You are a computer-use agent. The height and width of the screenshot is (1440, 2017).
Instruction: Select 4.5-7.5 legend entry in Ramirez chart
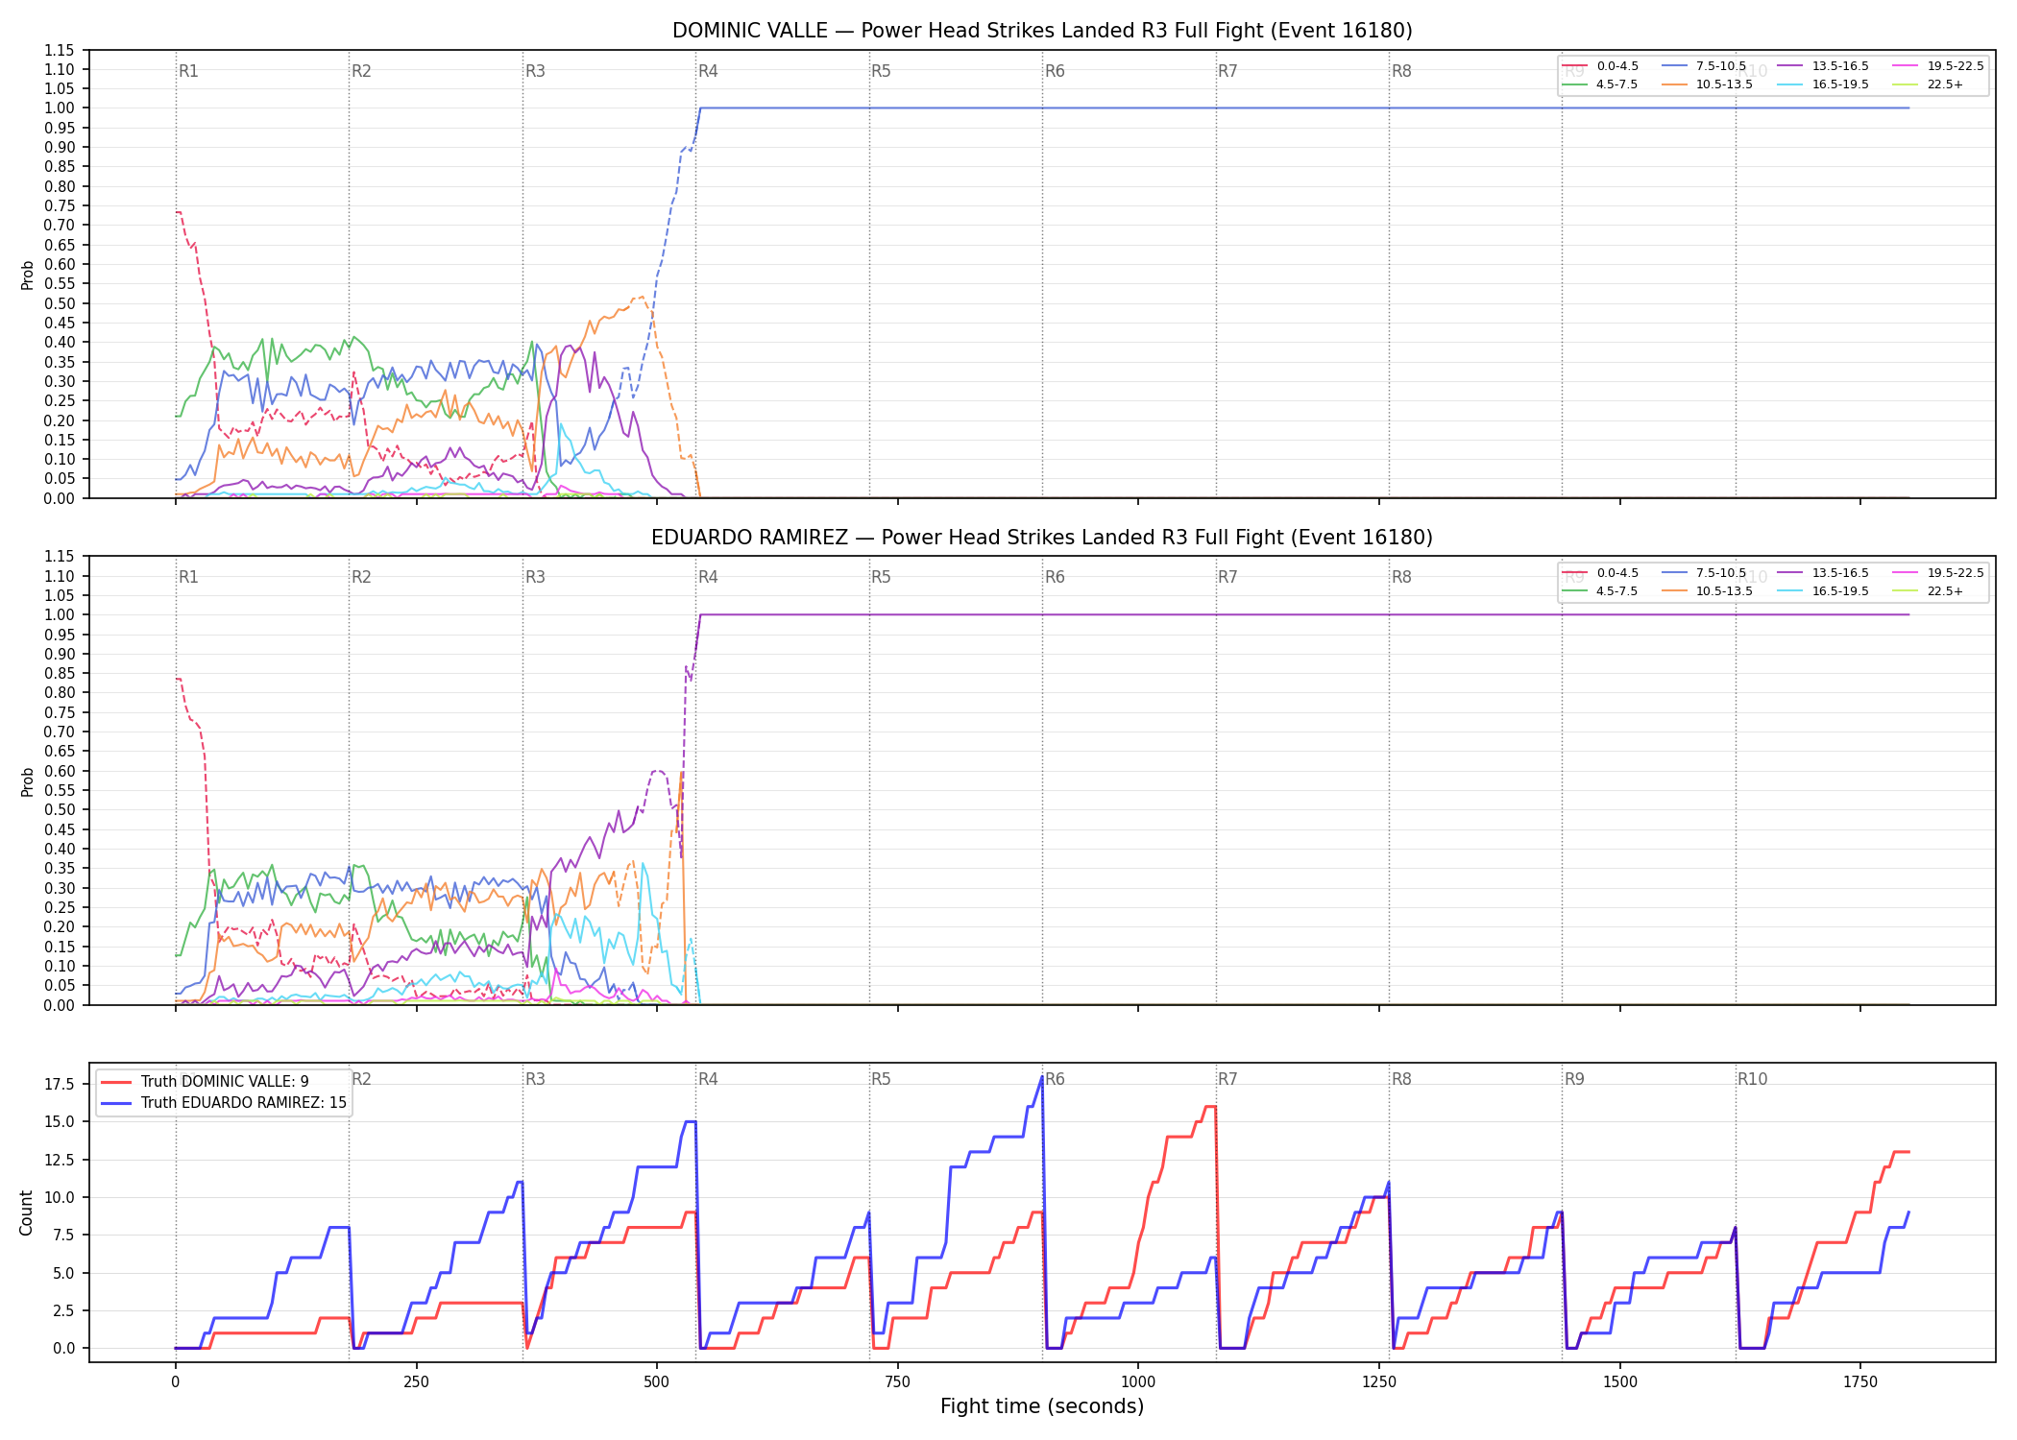tap(1600, 591)
